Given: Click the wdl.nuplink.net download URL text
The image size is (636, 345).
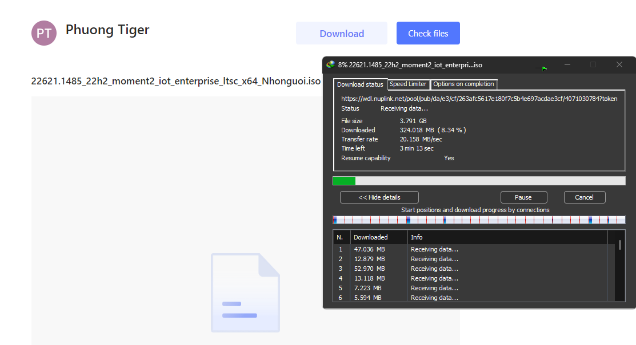Looking at the screenshot, I should pos(479,99).
